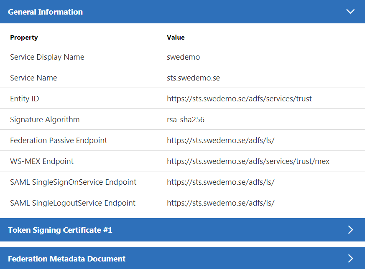Open Federation Metadata Document section
365x269 pixels.
[x=67, y=259]
